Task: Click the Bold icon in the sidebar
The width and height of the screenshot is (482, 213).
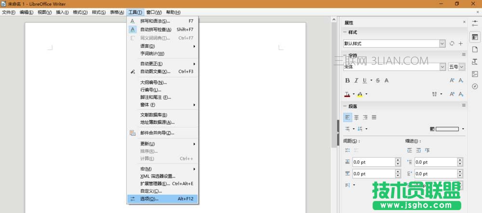Action: [x=348, y=80]
